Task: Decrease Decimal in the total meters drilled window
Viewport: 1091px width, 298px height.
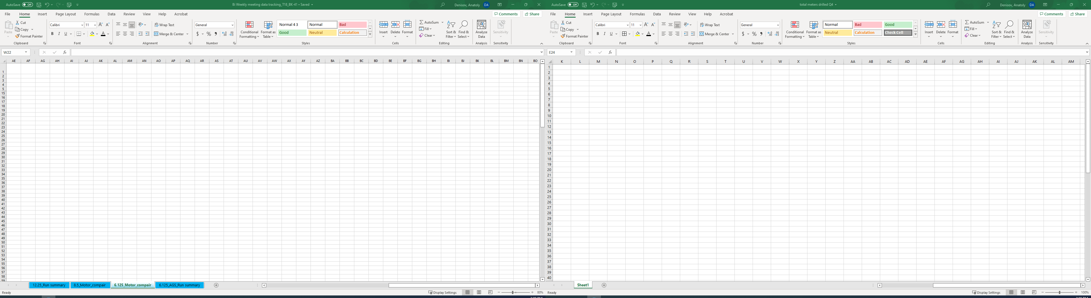Action: coord(777,34)
